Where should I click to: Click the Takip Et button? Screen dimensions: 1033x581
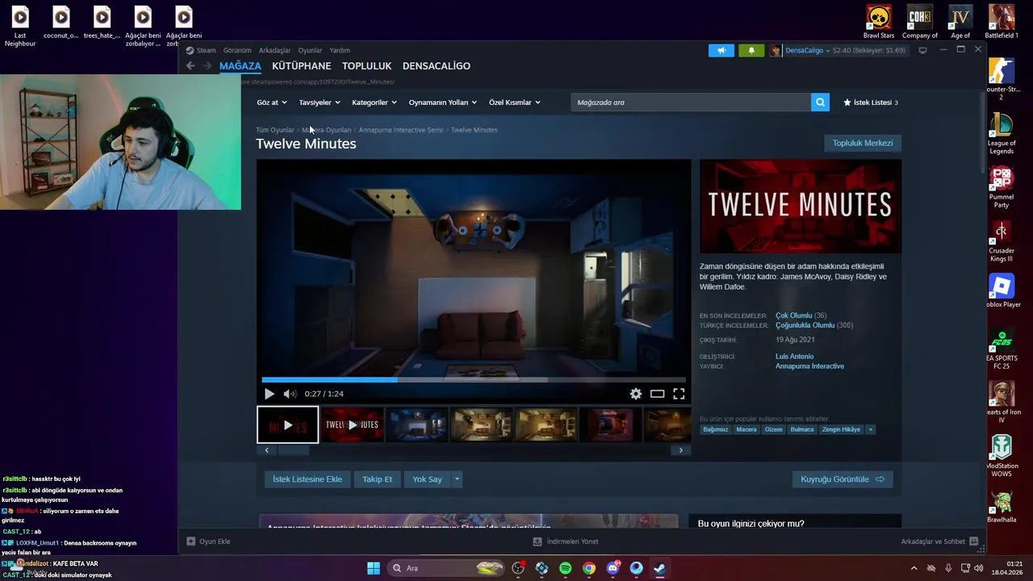(x=377, y=479)
